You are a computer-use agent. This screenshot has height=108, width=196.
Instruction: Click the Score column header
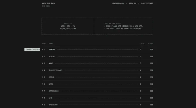click(150, 43)
